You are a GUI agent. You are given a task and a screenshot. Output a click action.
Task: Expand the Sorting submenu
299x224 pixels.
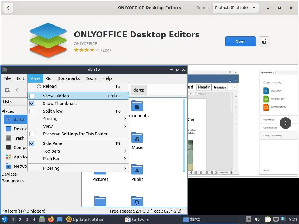78,119
